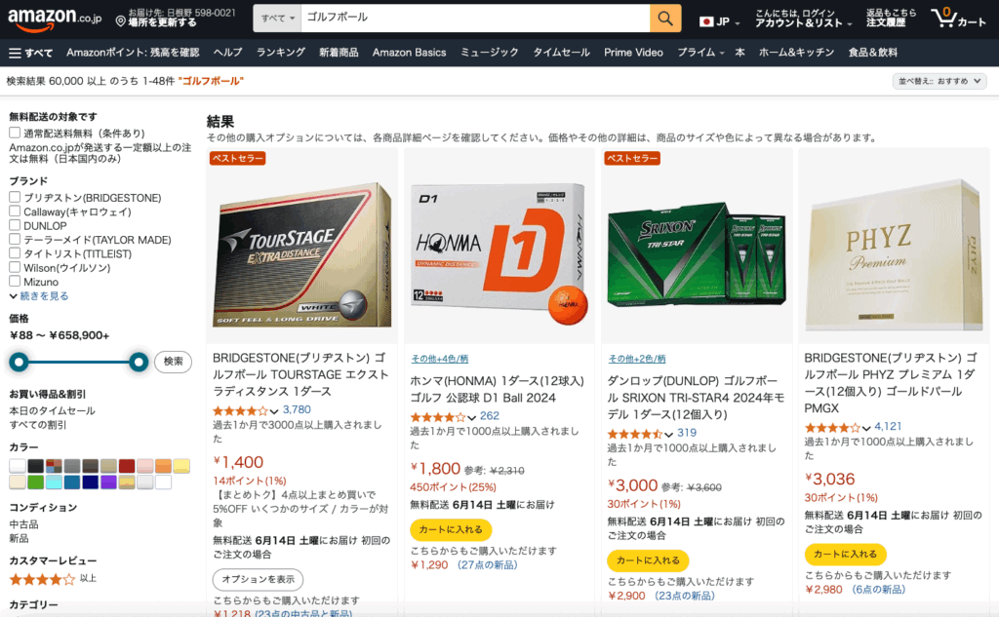
Task: Select the pink color swatch
Action: coord(145,466)
